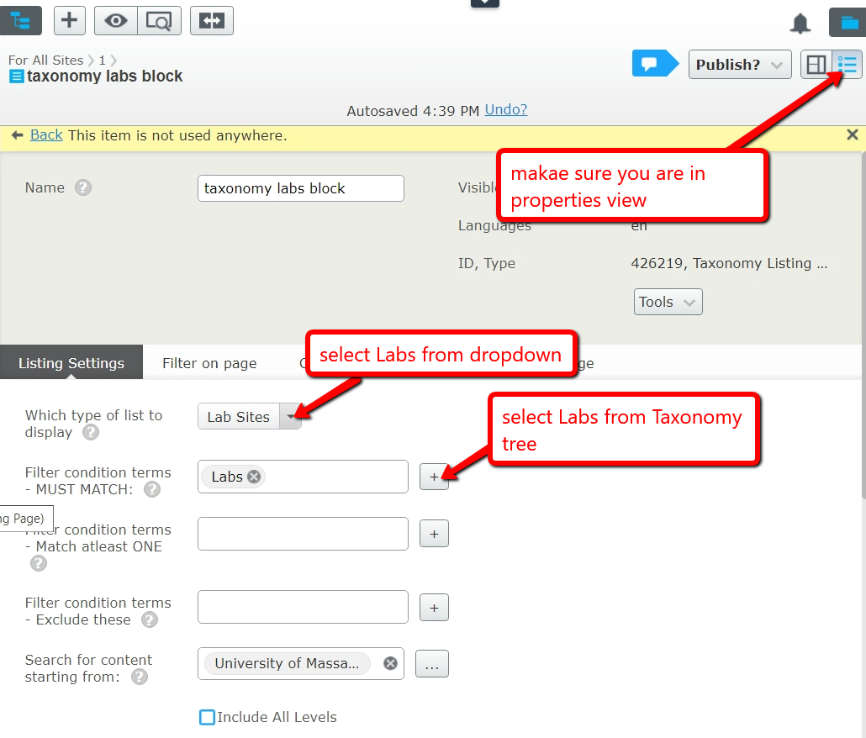Click the Name text input field
This screenshot has width=866, height=738.
click(300, 188)
